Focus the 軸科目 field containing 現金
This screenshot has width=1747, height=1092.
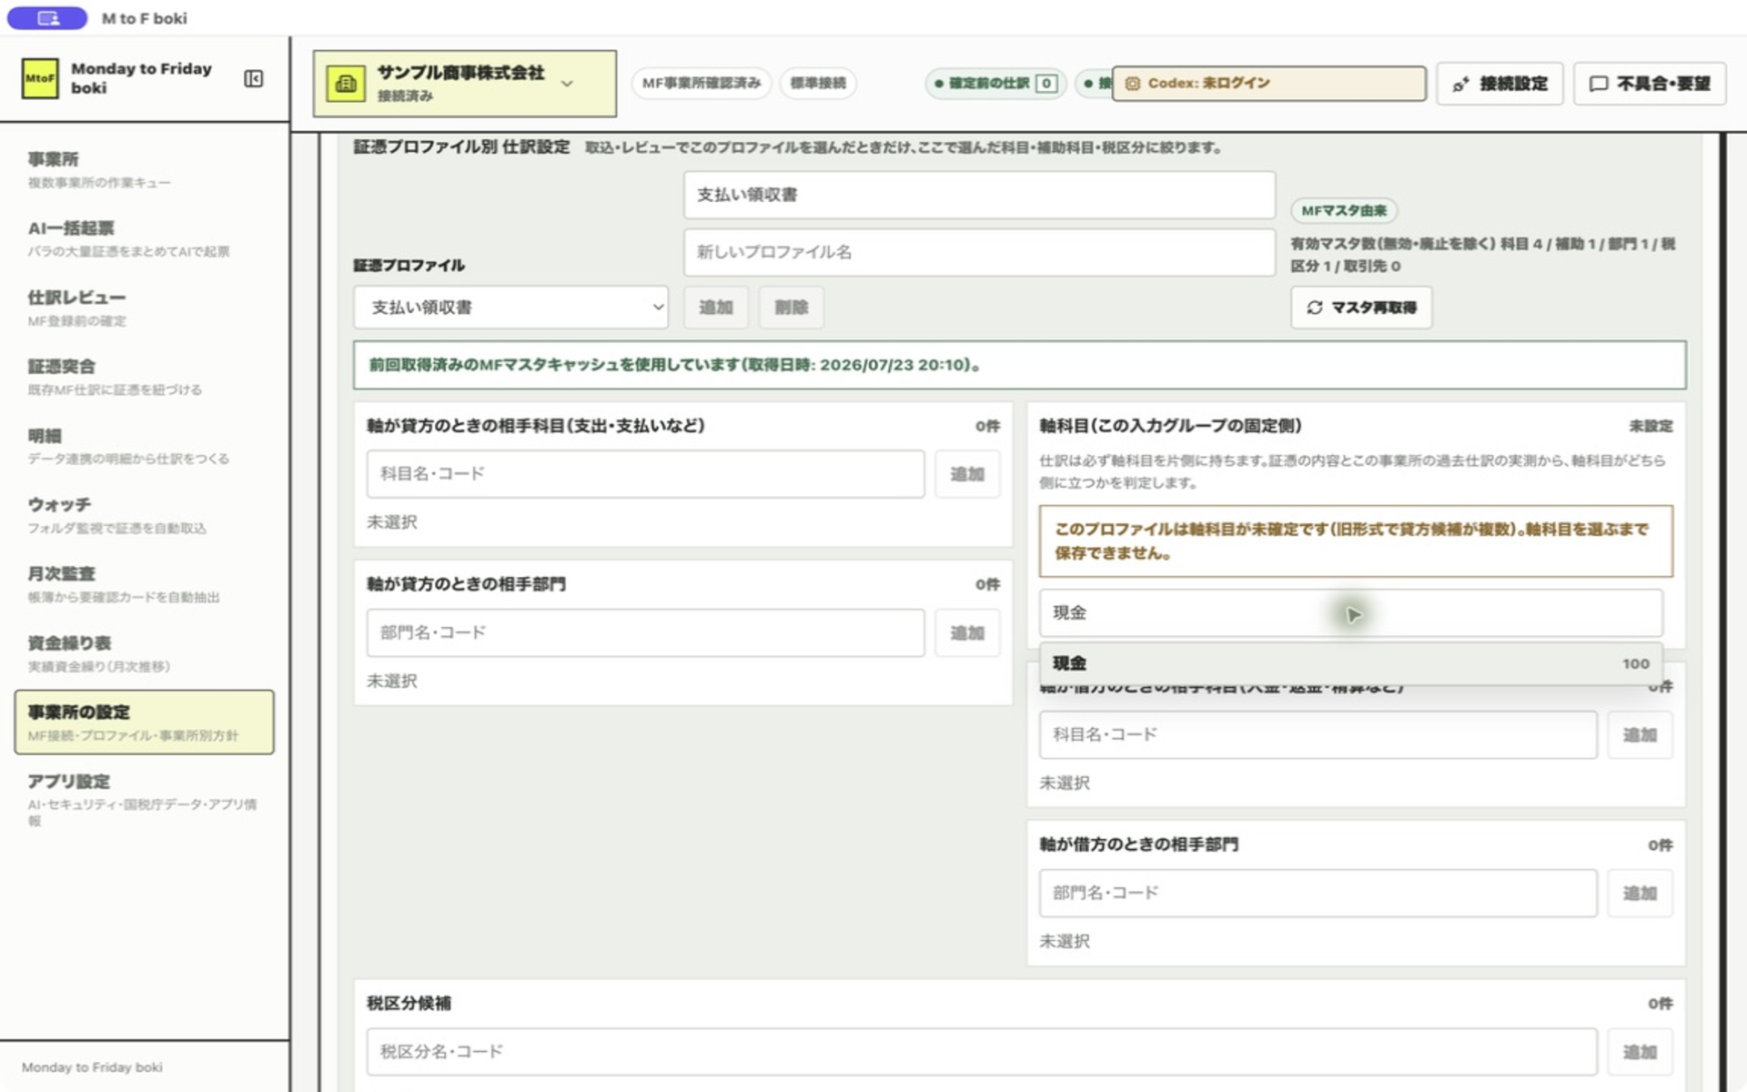click(x=1350, y=613)
